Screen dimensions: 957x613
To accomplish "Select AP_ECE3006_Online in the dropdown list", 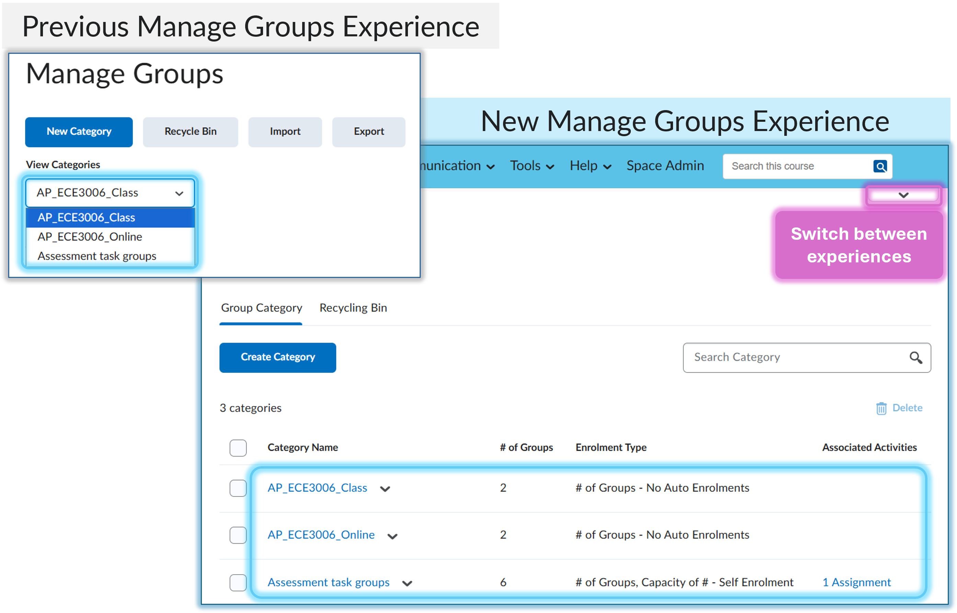I will coord(110,237).
